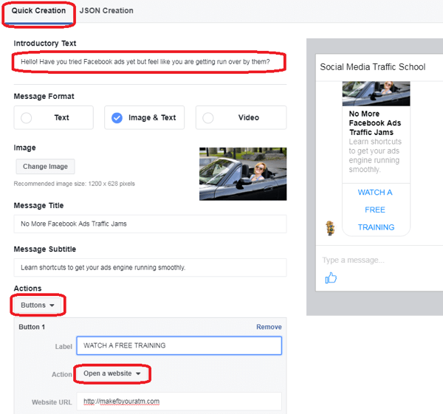
Task: Edit the Introductory Text field
Action: pyautogui.click(x=149, y=61)
